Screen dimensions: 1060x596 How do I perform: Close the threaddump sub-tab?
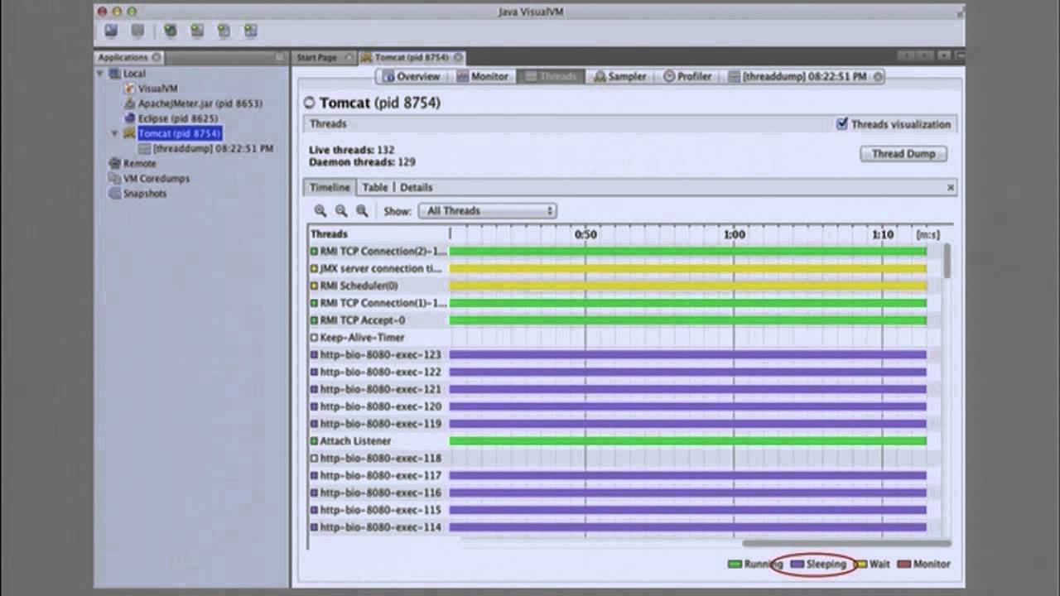click(878, 76)
